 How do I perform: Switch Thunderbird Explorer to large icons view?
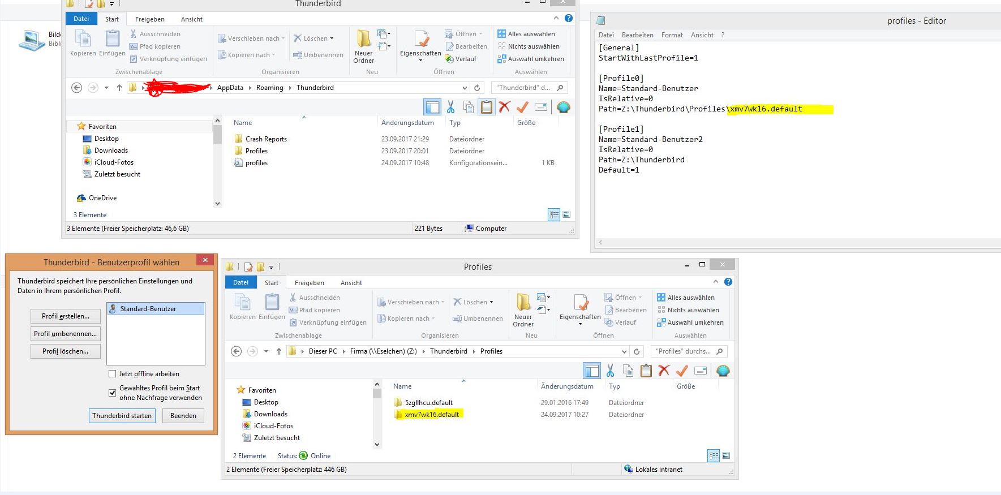click(x=566, y=214)
